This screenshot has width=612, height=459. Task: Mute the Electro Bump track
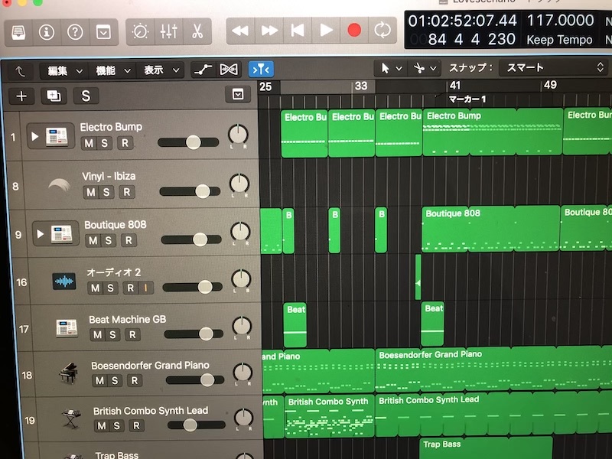pos(89,143)
